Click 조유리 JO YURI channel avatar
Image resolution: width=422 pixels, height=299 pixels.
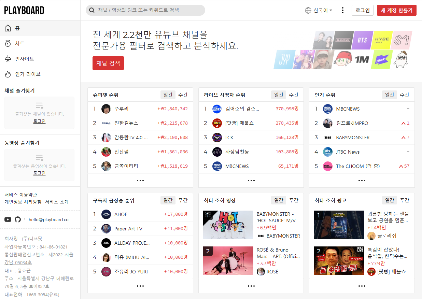pos(106,272)
